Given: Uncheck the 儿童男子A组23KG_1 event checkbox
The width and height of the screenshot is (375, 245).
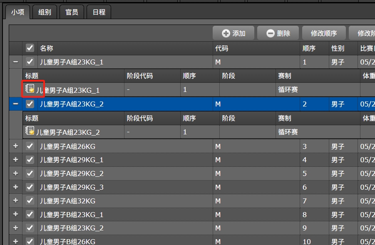Looking at the screenshot, I should point(30,62).
